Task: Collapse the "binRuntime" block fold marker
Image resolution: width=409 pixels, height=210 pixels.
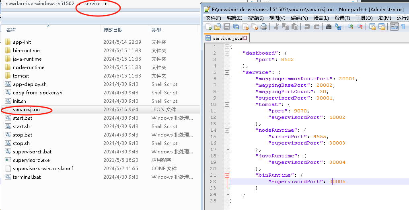Action: click(x=227, y=175)
